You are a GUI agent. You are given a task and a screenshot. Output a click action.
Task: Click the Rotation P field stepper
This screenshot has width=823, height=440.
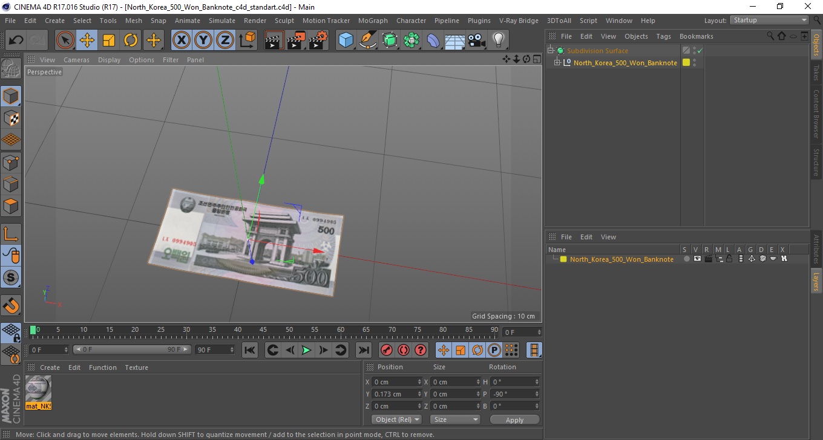[537, 394]
